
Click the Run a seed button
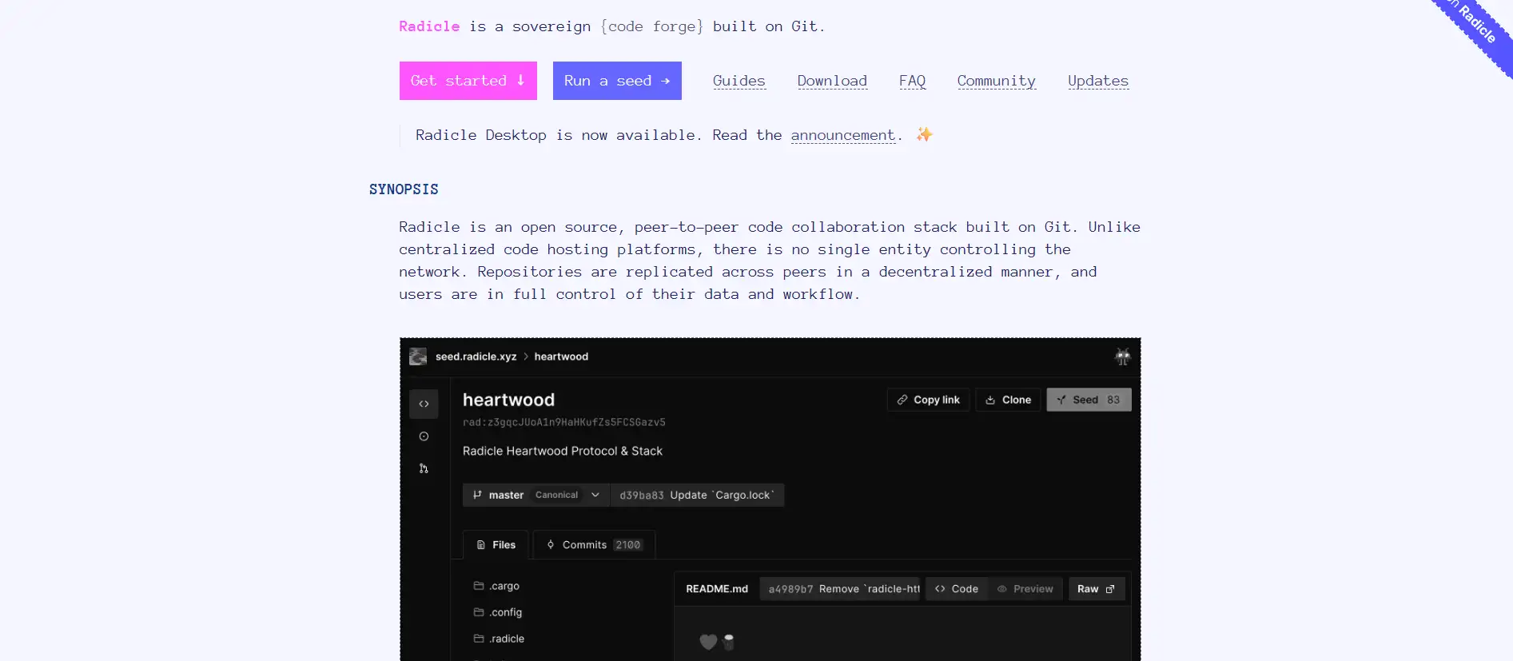[617, 81]
